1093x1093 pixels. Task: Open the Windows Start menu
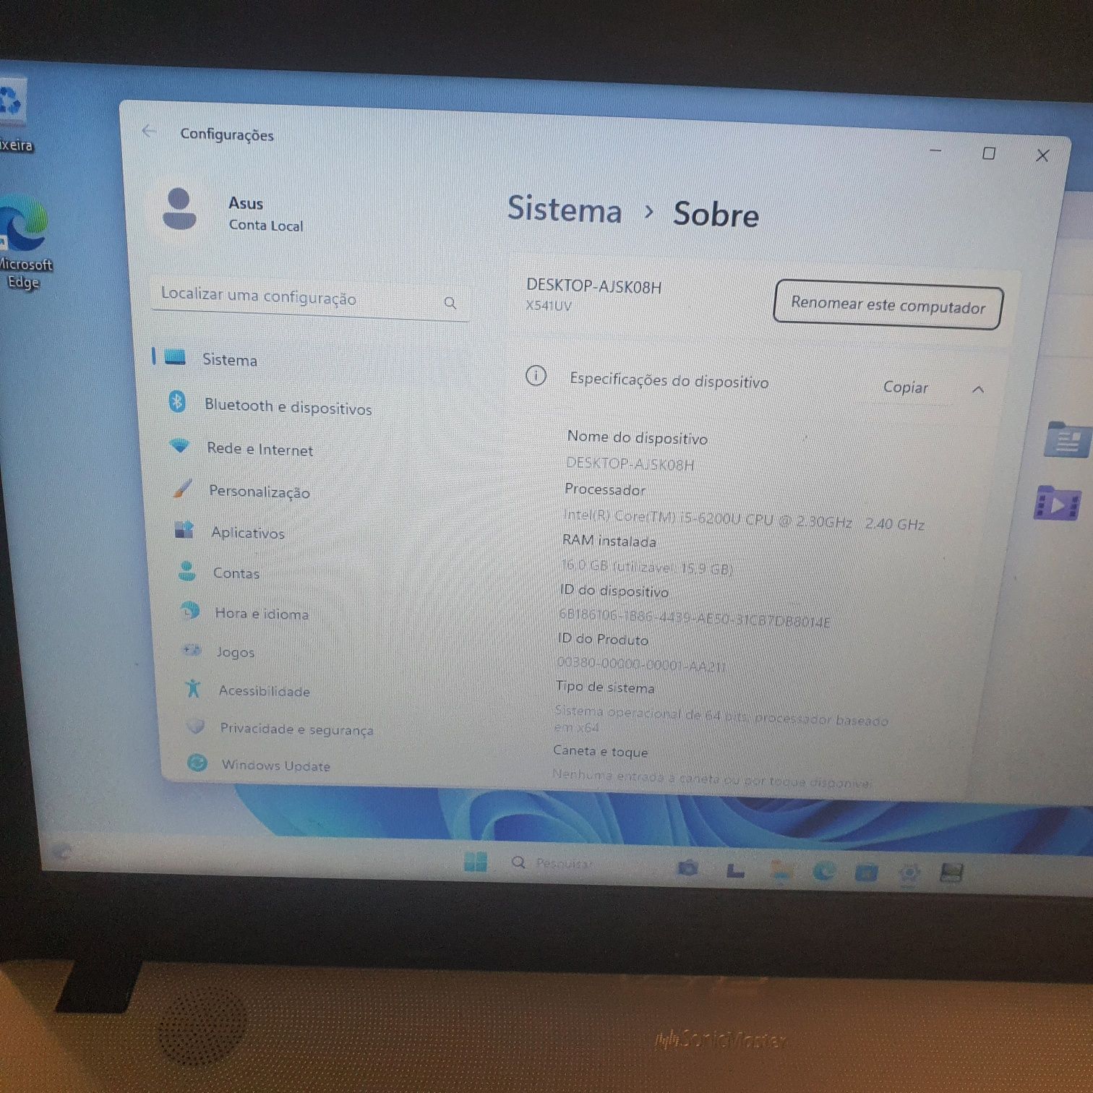pyautogui.click(x=476, y=861)
